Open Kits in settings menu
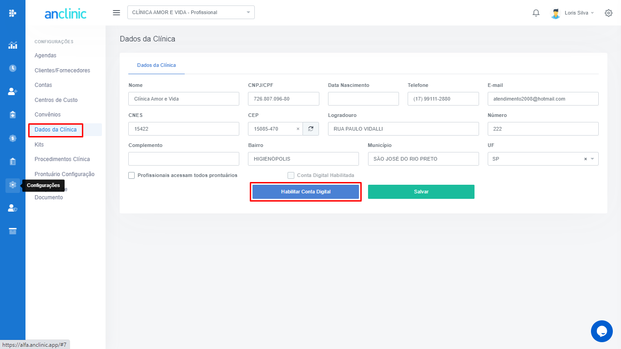 (39, 144)
